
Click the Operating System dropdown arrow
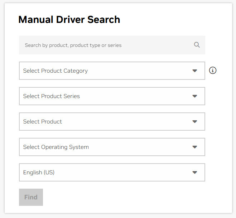[x=194, y=147]
